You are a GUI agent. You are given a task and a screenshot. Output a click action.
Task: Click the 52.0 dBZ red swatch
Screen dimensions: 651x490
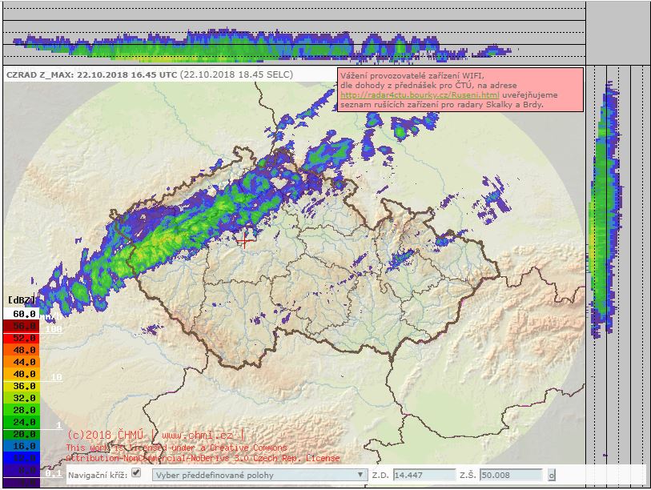[x=21, y=338]
